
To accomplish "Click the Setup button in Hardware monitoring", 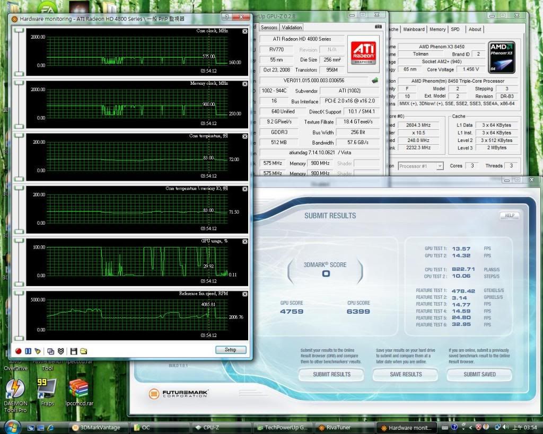I will pos(231,350).
